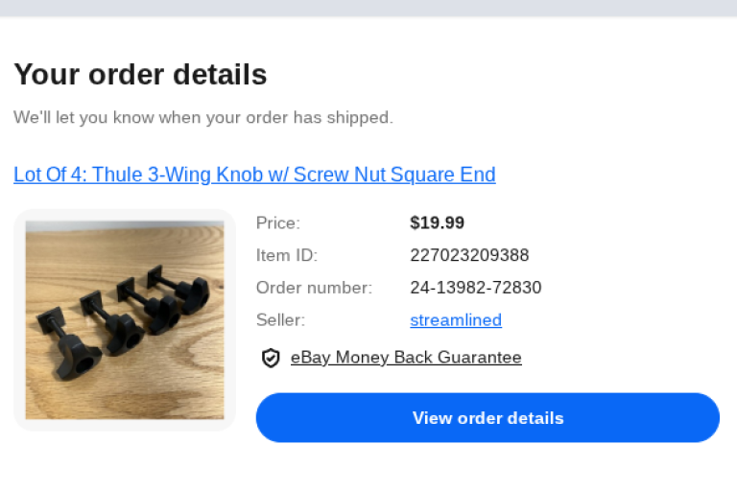Click the Seller: label
This screenshot has height=491, width=737.
click(280, 320)
